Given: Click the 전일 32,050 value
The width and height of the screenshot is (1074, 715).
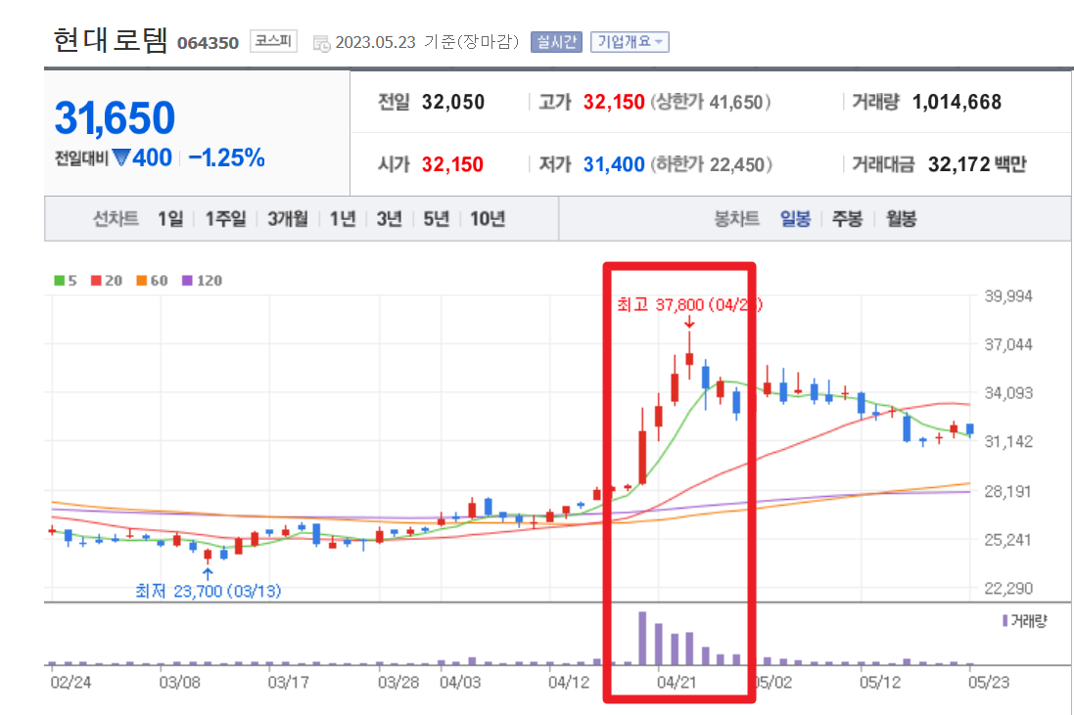Looking at the screenshot, I should (452, 103).
